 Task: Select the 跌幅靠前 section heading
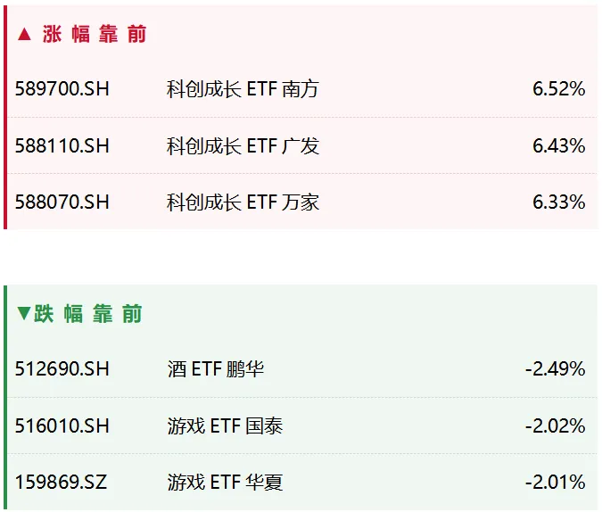[x=88, y=313]
